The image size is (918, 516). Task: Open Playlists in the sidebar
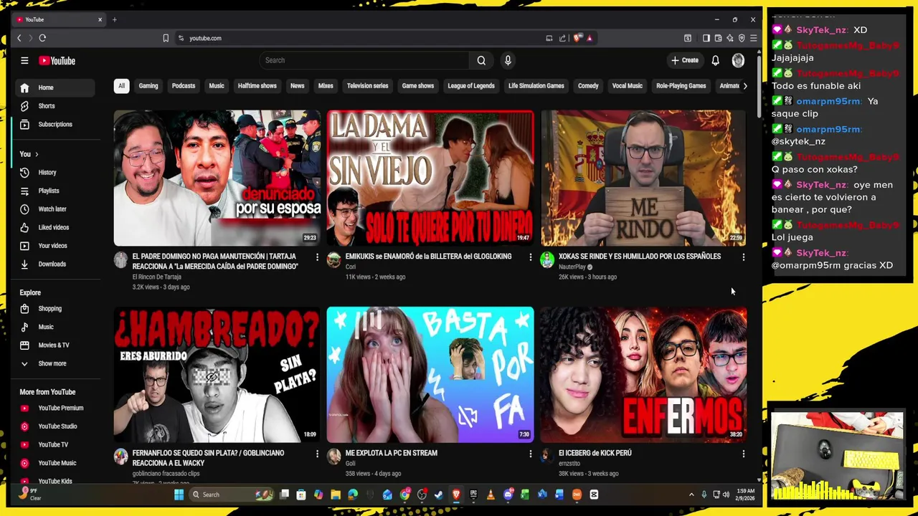point(55,191)
